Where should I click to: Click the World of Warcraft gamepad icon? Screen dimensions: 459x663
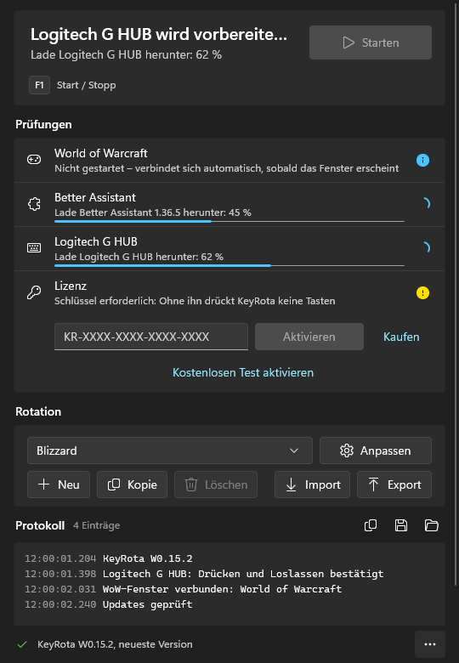pos(34,160)
